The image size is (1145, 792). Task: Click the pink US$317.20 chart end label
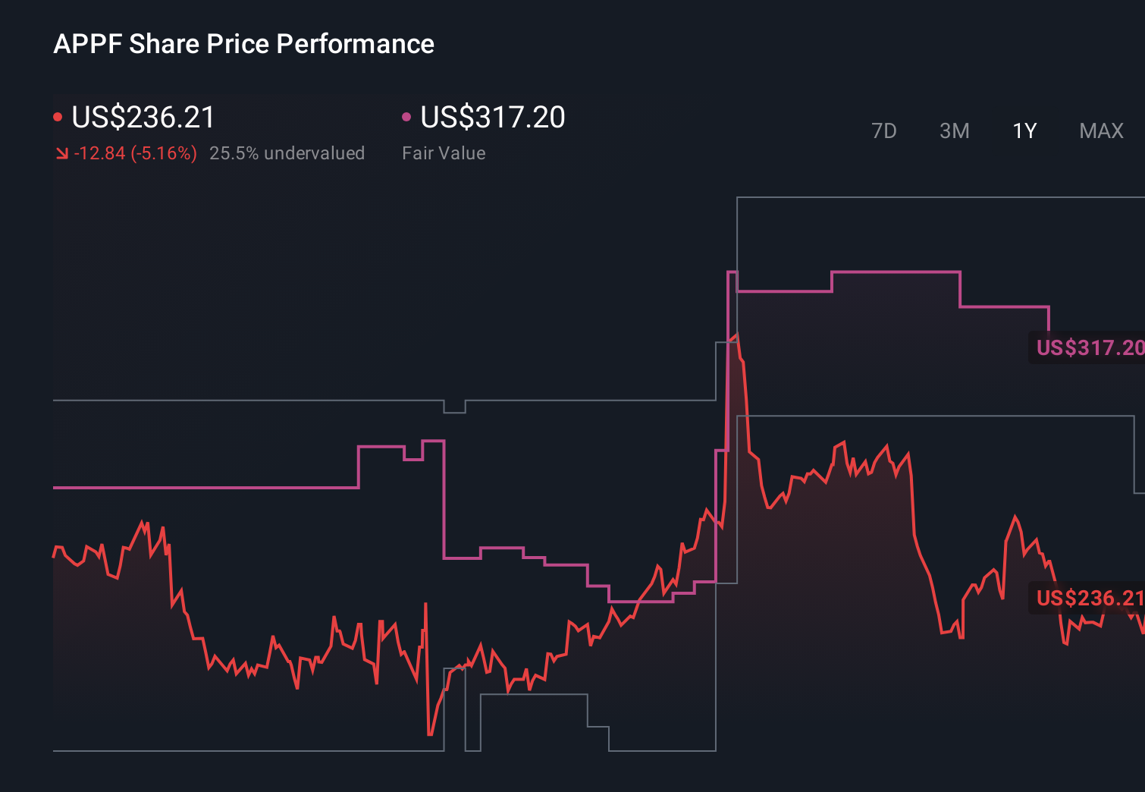(x=1088, y=347)
